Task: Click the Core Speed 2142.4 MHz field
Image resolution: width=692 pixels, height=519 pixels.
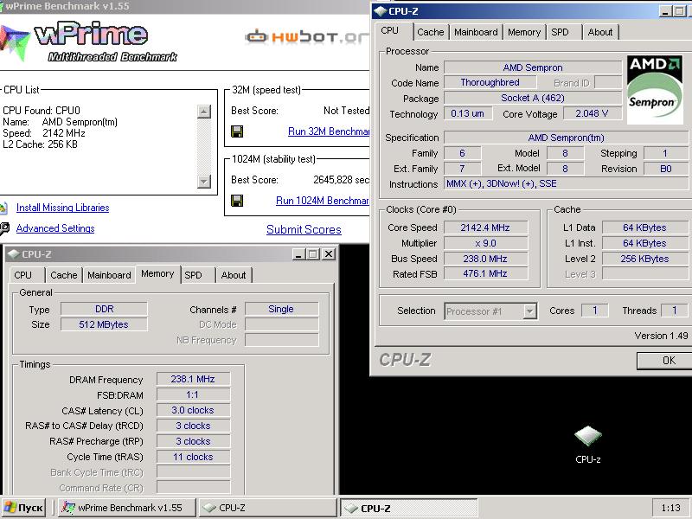Action: 485,227
